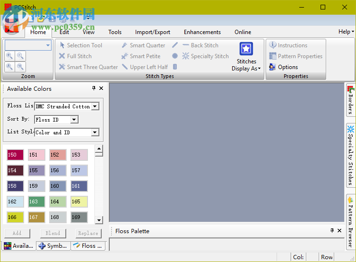Image resolution: width=356 pixels, height=262 pixels.
Task: Expand the Borders side panel
Action: 350,100
